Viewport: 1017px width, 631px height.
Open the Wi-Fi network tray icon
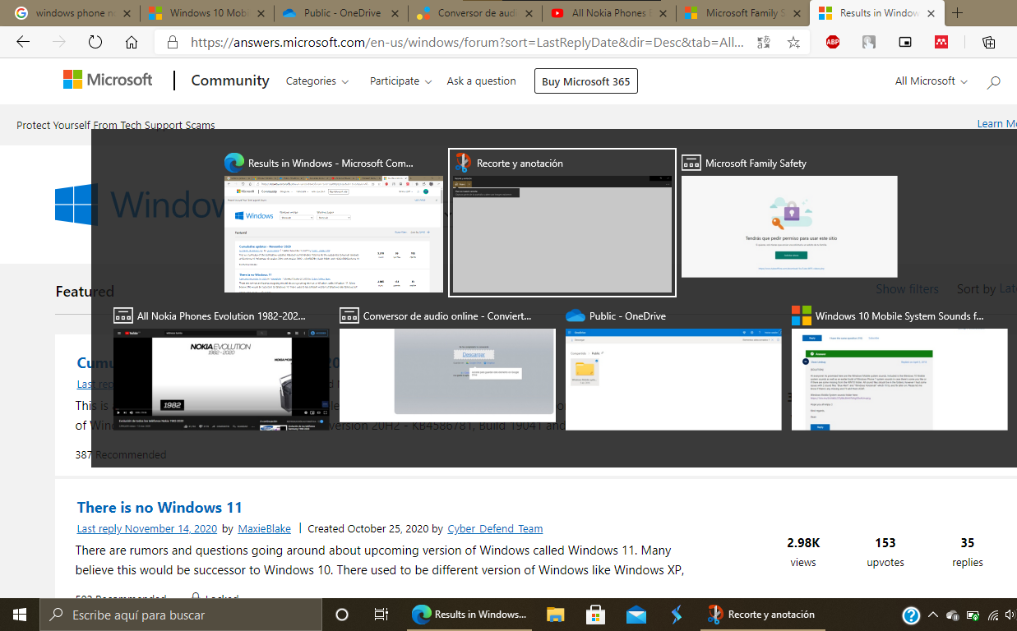tap(993, 615)
